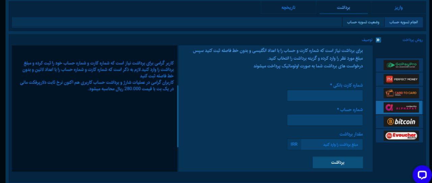Viewport: 432px width, 183px height.
Task: Choose bitcoin withdrawal option
Action: click(x=401, y=121)
